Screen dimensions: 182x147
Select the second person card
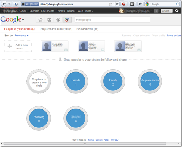click(91, 46)
